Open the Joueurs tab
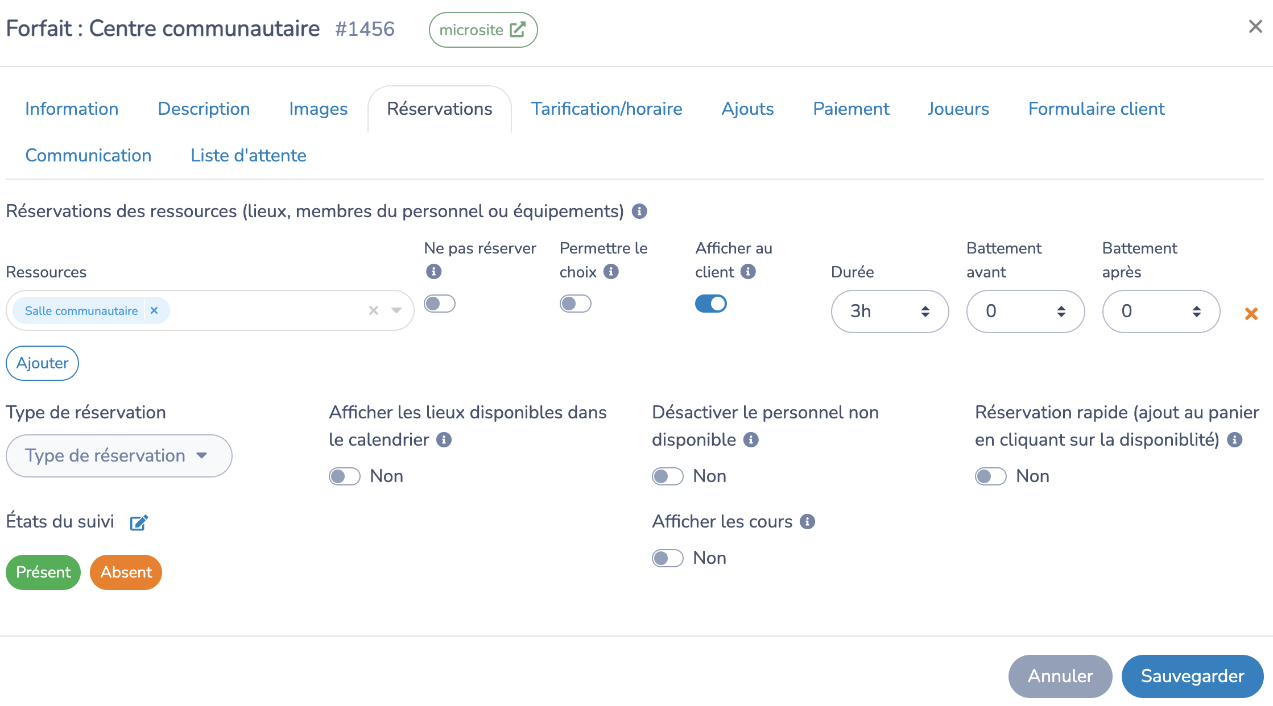 [958, 109]
